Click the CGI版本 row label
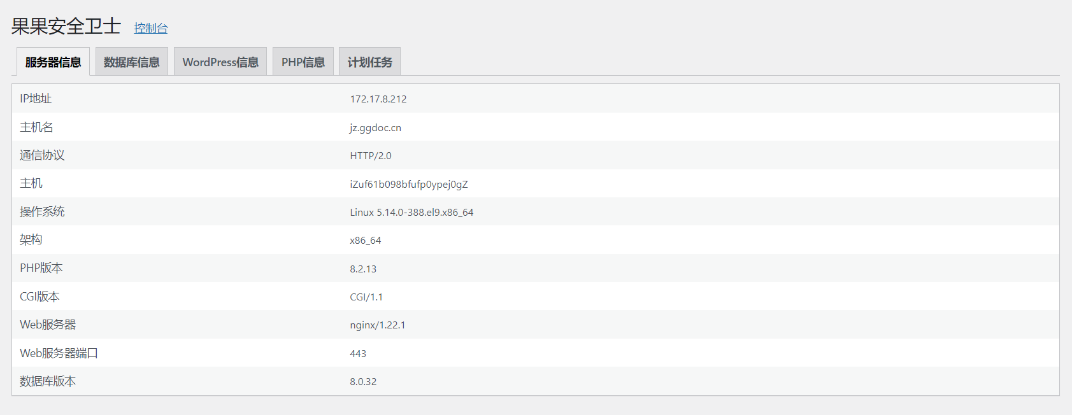Viewport: 1072px width, 415px height. [39, 297]
